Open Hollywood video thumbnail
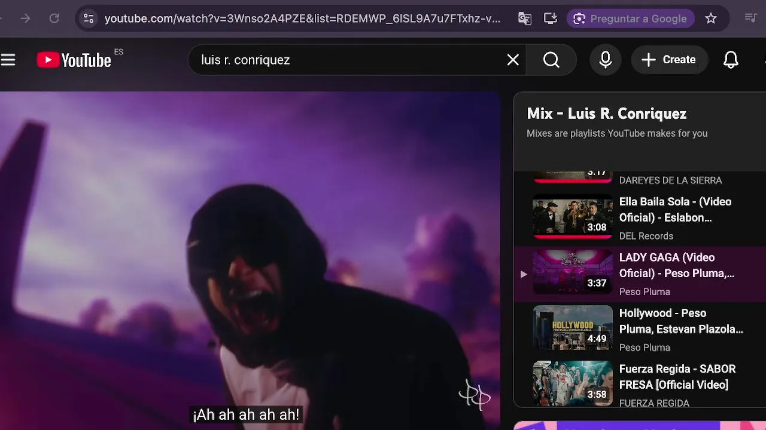This screenshot has width=766, height=430. (573, 328)
